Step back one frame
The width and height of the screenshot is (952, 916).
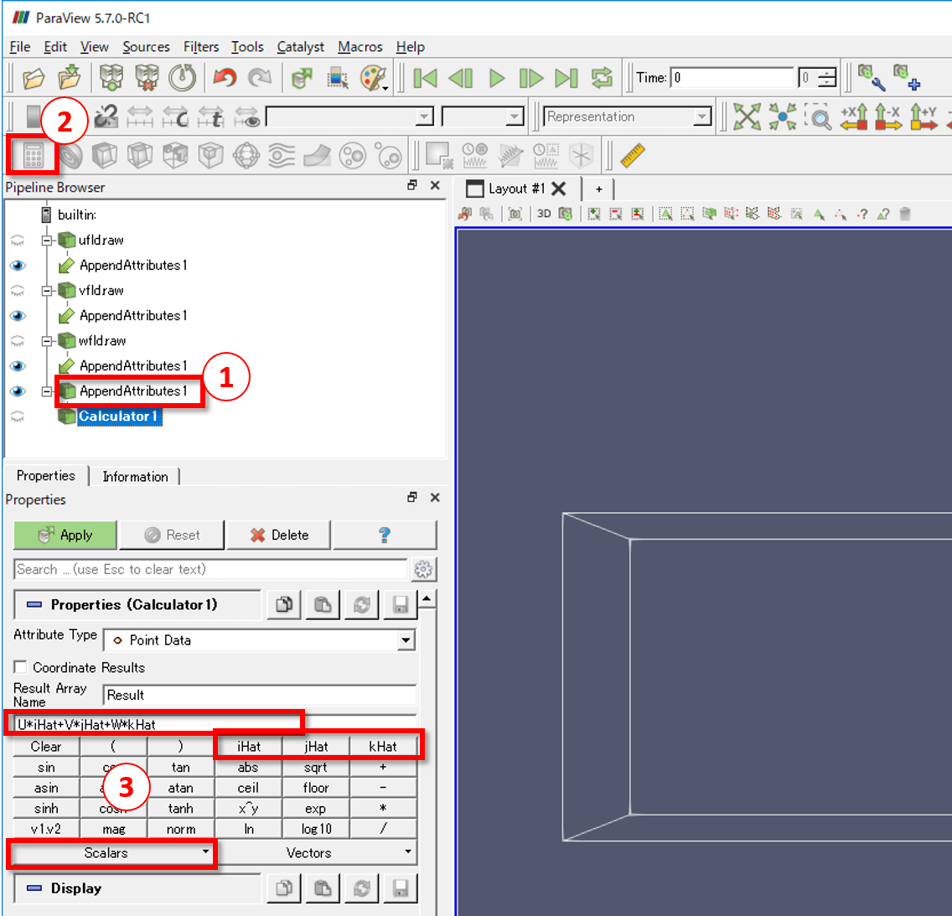[x=460, y=78]
